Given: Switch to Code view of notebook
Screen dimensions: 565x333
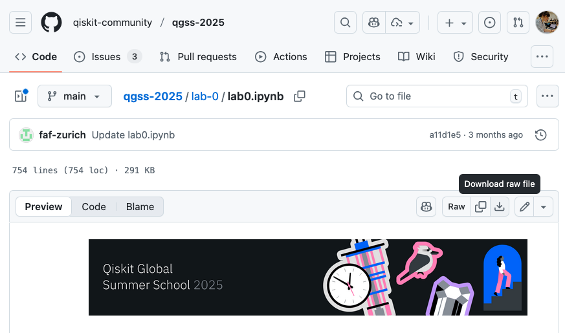Looking at the screenshot, I should click(x=93, y=207).
